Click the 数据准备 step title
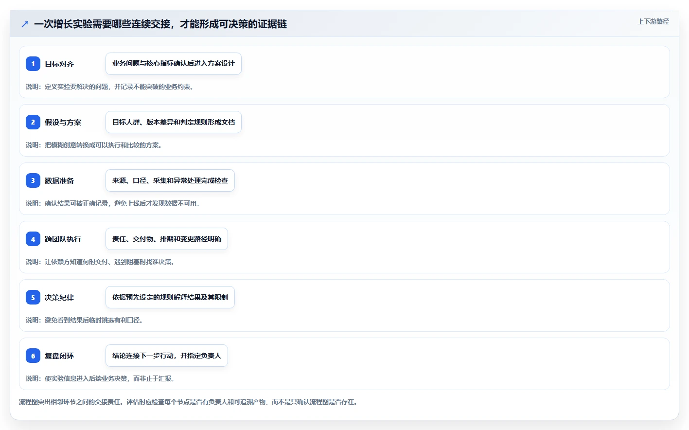Viewport: 689px width, 430px height. point(59,180)
